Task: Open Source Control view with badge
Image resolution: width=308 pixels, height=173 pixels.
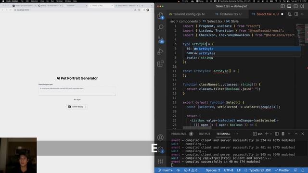Action: [161, 39]
